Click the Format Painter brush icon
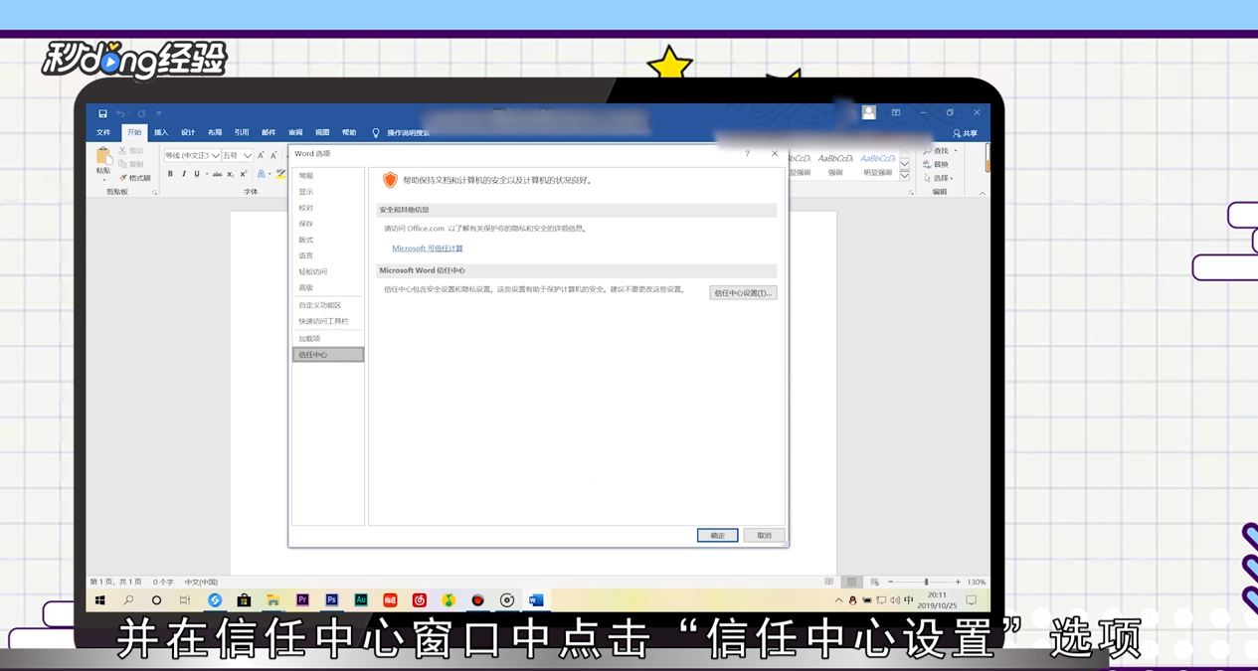Screen dimensions: 1258x671 [x=123, y=178]
